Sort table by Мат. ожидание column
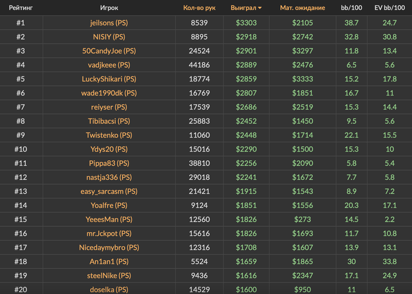This screenshot has height=294, width=412. coord(303,8)
